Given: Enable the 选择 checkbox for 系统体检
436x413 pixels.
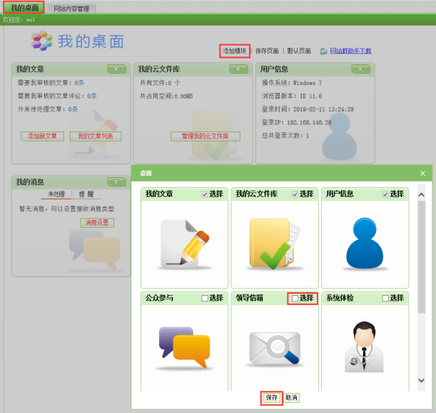Looking at the screenshot, I should (385, 298).
